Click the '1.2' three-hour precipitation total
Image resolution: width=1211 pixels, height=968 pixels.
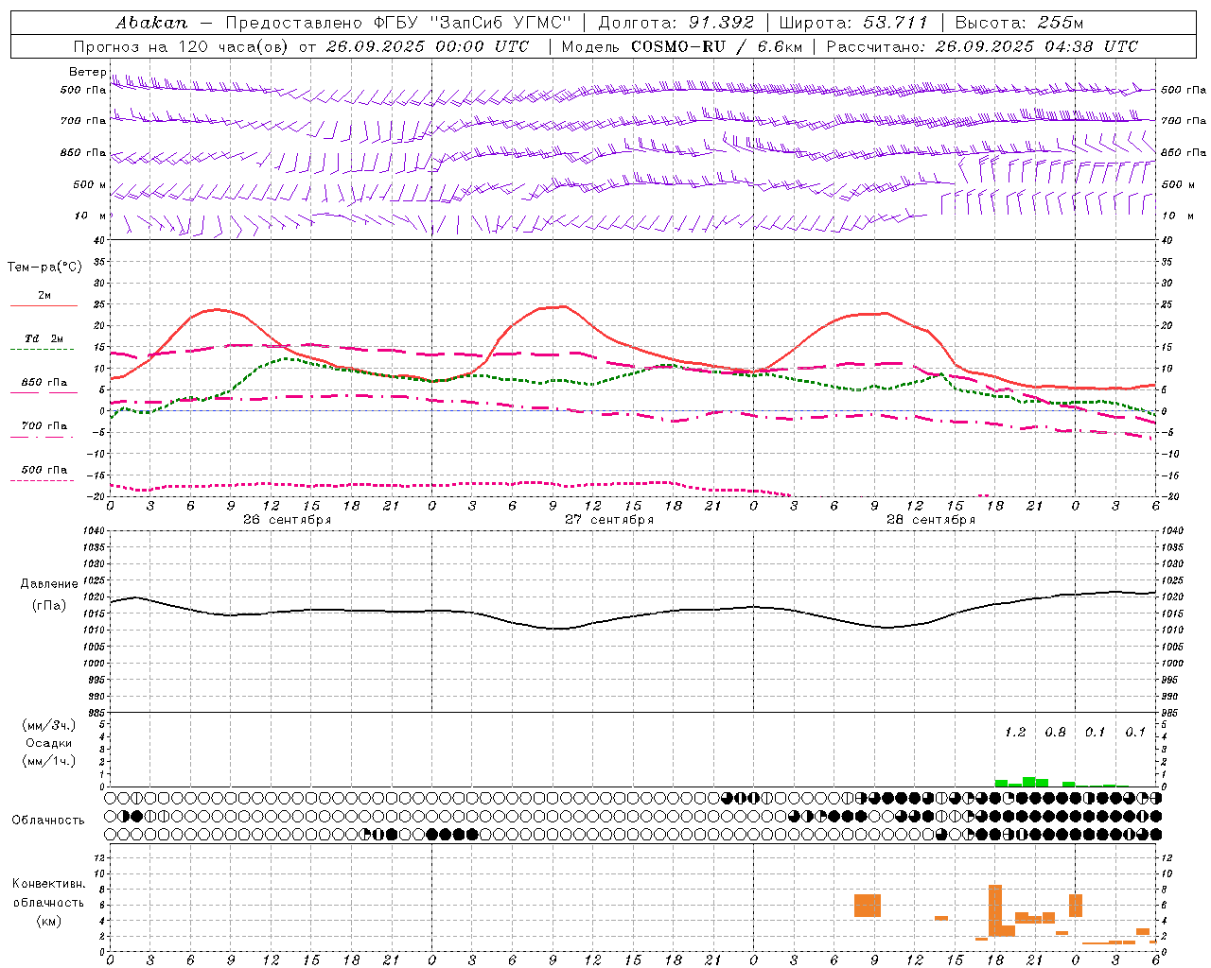tap(1015, 733)
